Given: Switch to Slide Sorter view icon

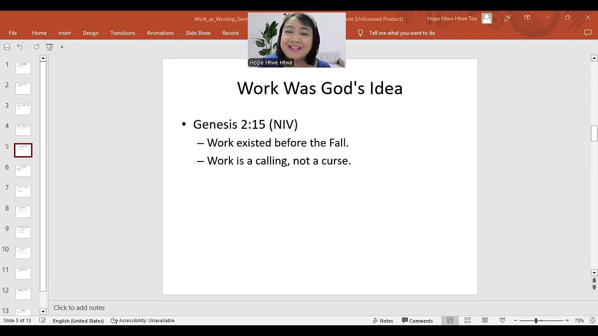Looking at the screenshot, I should point(467,321).
